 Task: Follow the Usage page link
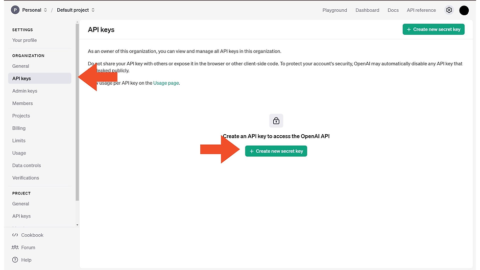pyautogui.click(x=166, y=83)
